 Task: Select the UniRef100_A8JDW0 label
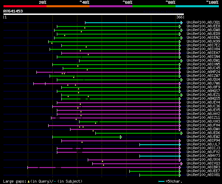pyautogui.click(x=203, y=129)
